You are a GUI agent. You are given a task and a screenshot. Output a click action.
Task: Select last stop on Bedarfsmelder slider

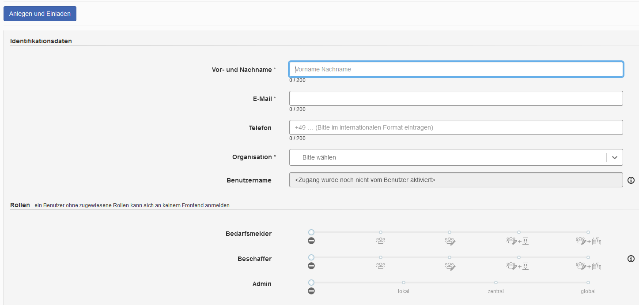tap(588, 232)
